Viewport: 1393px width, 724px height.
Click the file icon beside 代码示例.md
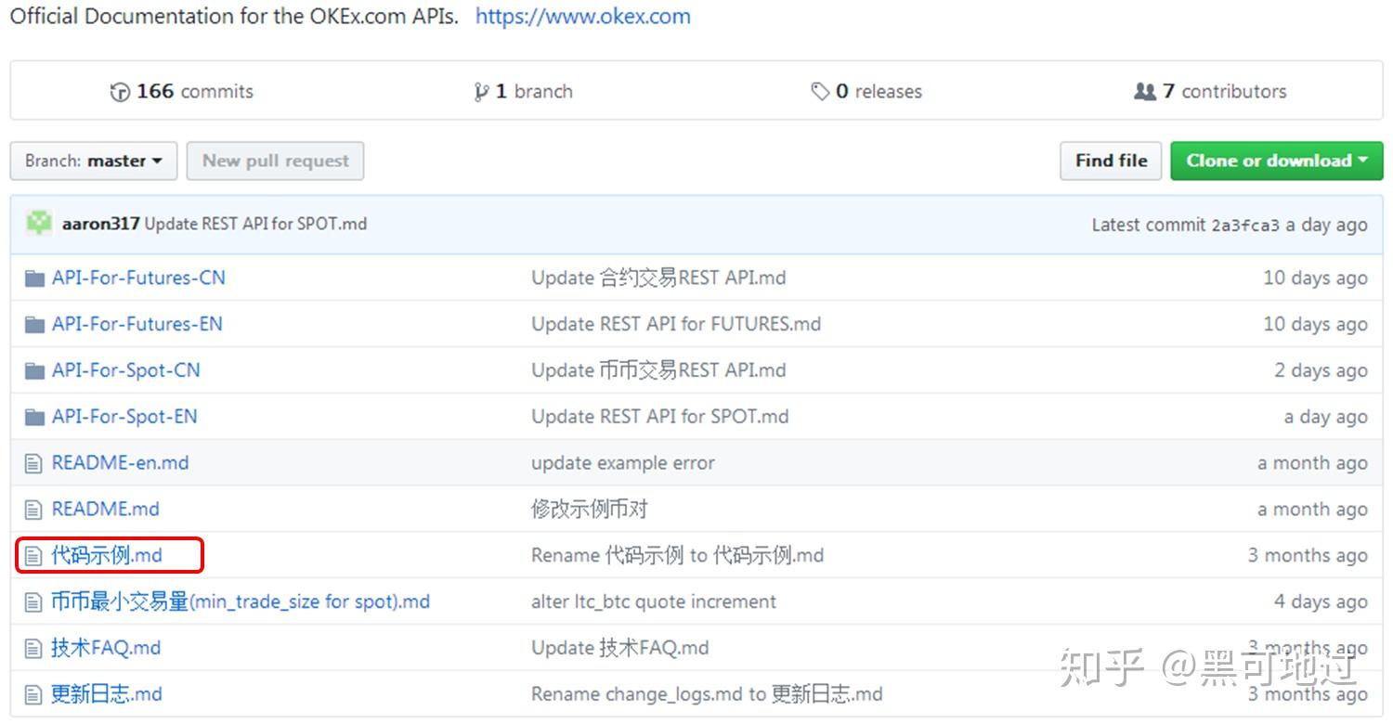click(32, 555)
